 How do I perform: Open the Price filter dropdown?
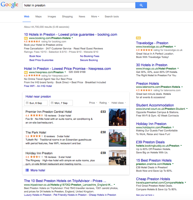point(93,103)
